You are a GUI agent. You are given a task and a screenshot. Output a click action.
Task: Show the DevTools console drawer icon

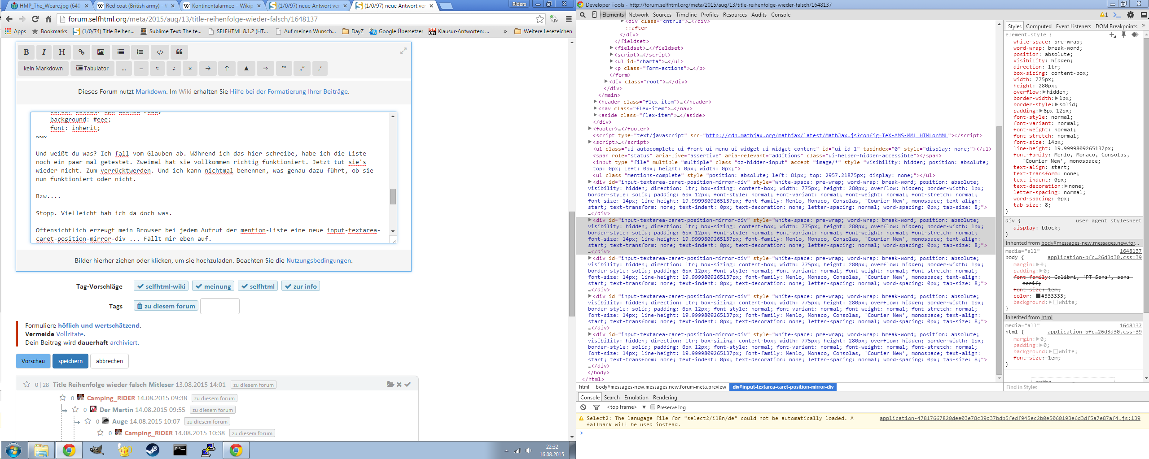pos(1117,15)
